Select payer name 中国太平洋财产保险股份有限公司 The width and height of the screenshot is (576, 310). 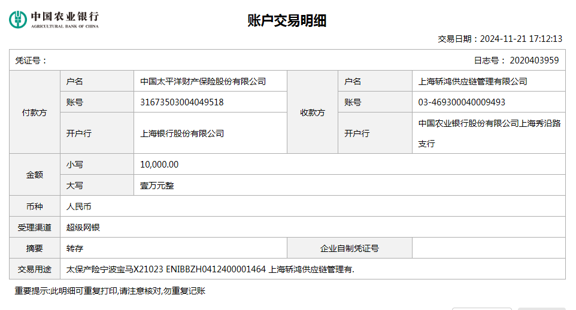pos(203,81)
